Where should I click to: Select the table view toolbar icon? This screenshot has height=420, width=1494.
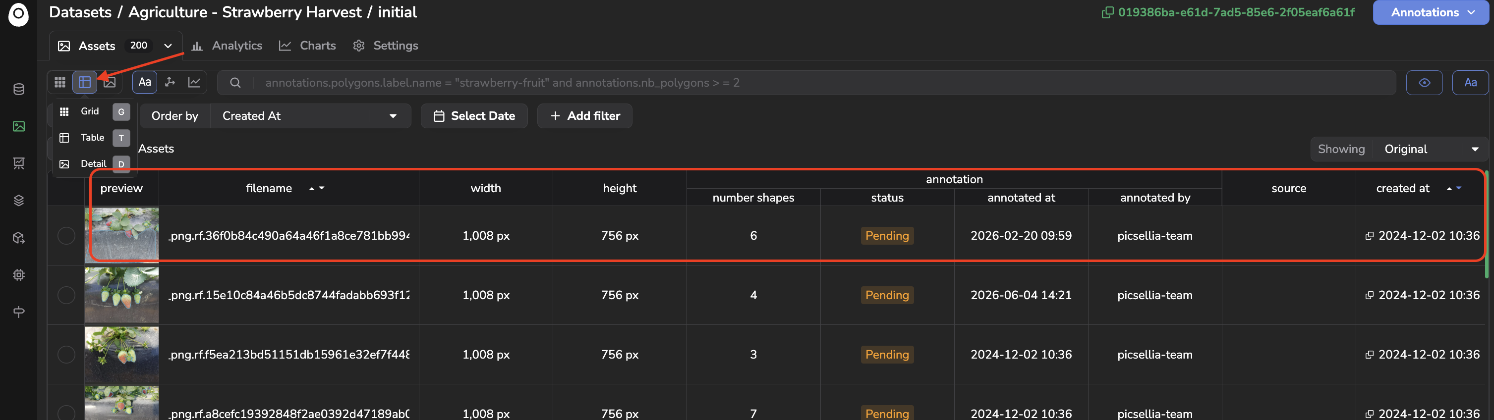(x=85, y=82)
